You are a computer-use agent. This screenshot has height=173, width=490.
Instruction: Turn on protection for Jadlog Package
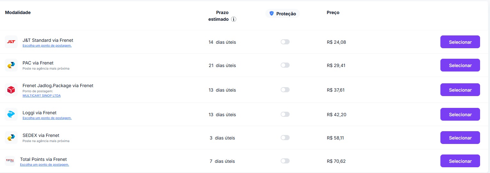[285, 90]
